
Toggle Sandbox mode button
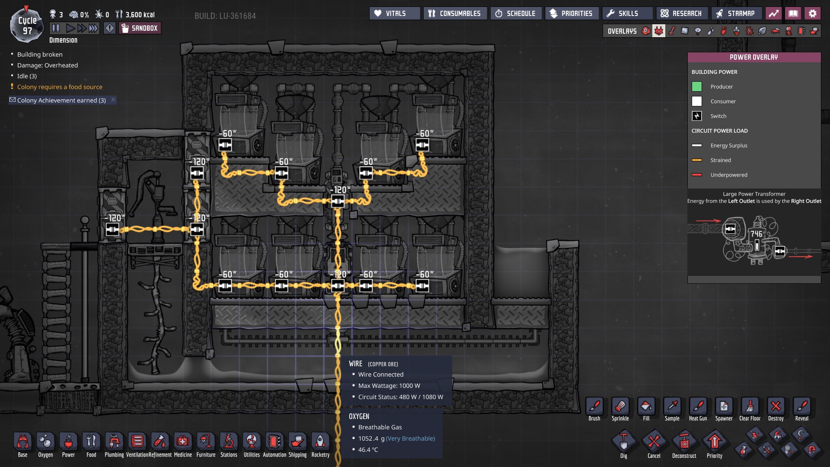tap(140, 29)
